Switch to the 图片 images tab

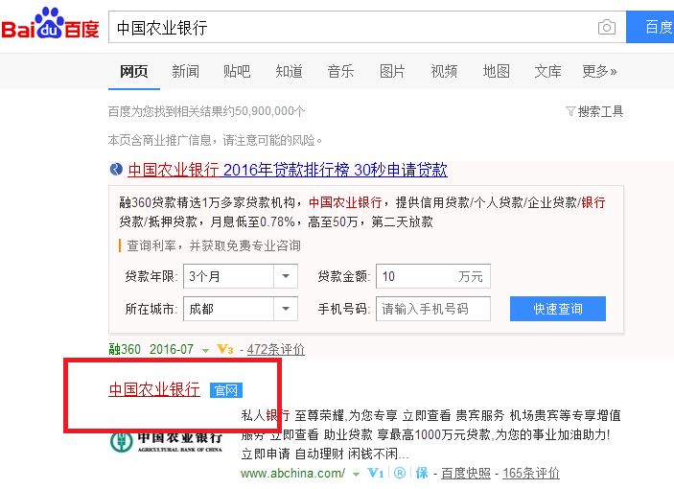tap(392, 71)
